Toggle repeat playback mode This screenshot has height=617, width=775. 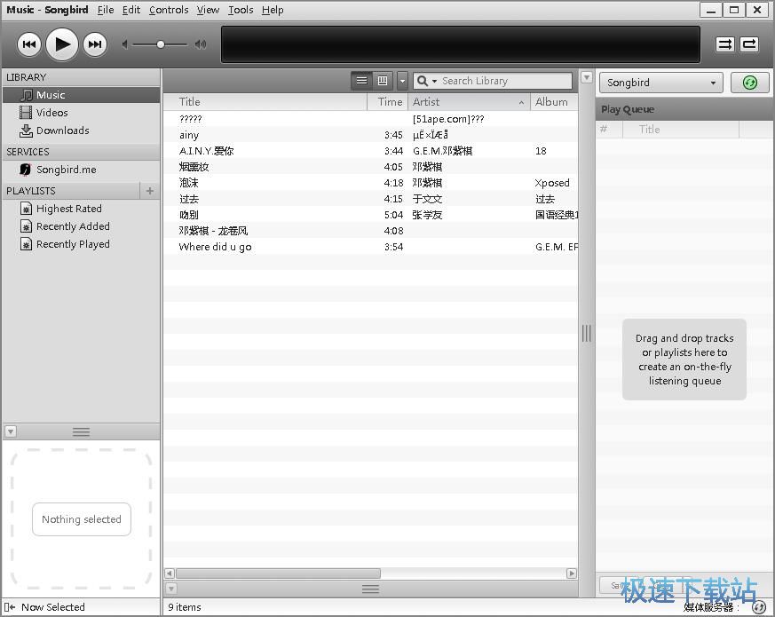(749, 44)
